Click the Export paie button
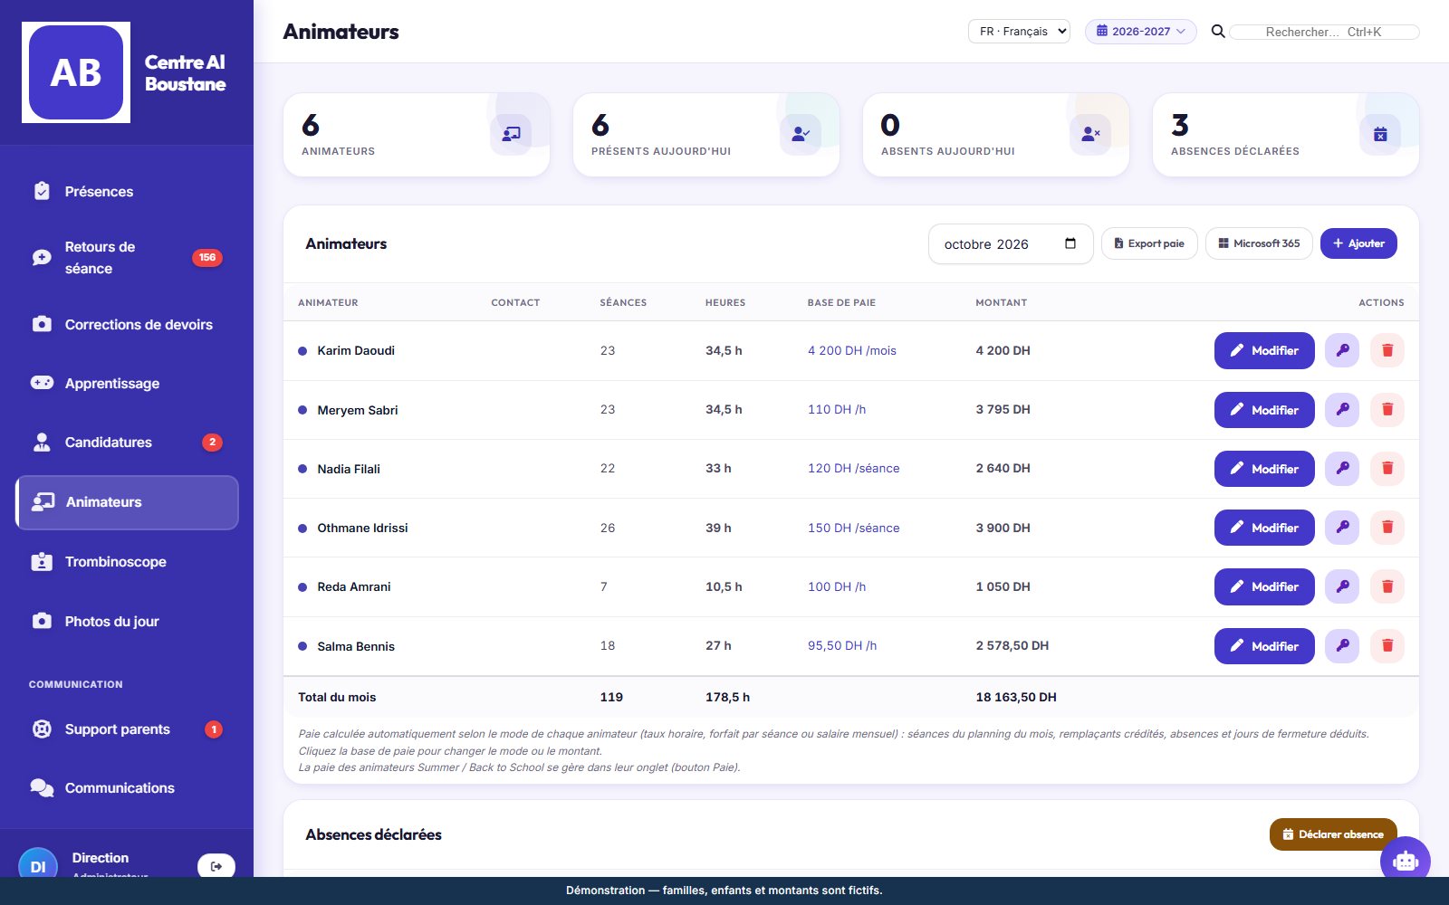This screenshot has width=1449, height=905. tap(1149, 243)
